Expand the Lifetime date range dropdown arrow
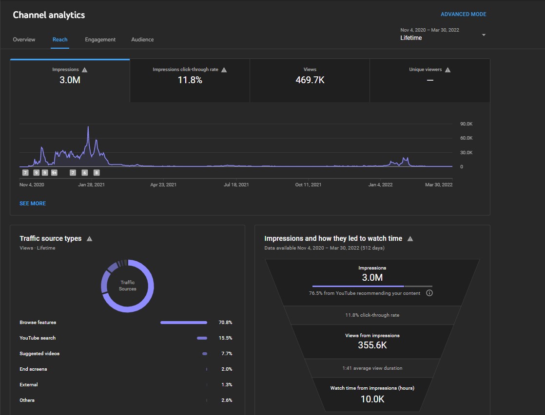This screenshot has height=415, width=545. (x=484, y=35)
